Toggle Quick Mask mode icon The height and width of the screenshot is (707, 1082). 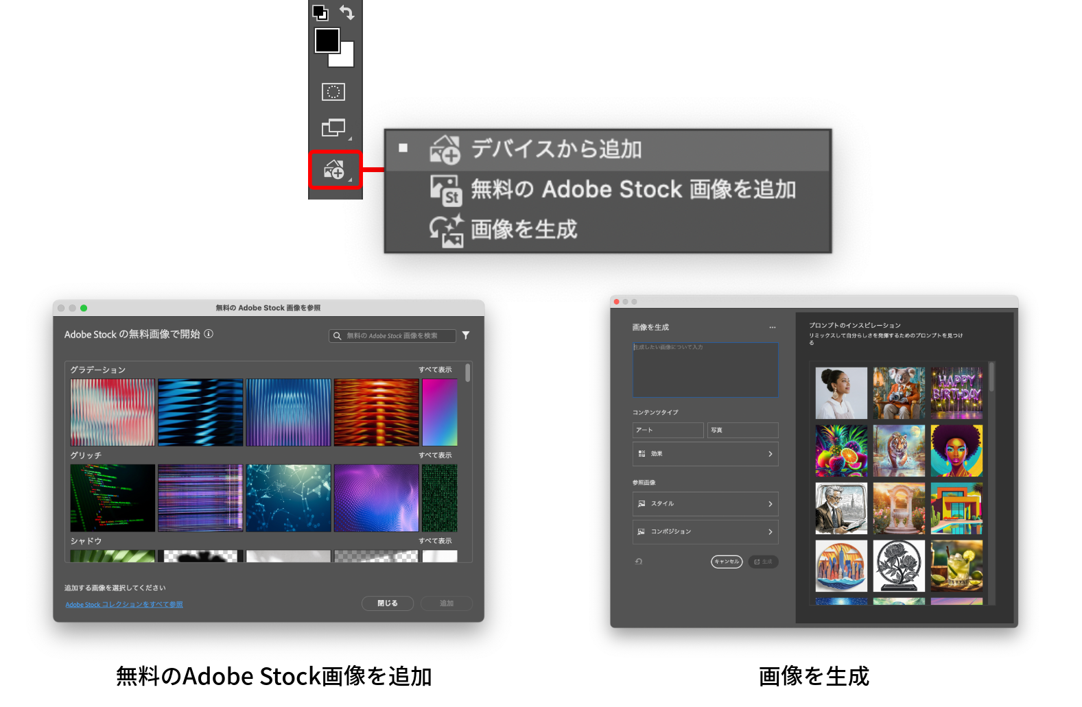333,92
